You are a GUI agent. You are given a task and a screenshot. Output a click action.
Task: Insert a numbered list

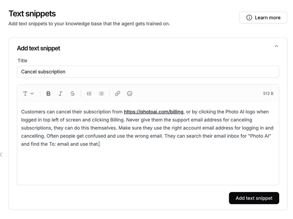click(x=89, y=94)
